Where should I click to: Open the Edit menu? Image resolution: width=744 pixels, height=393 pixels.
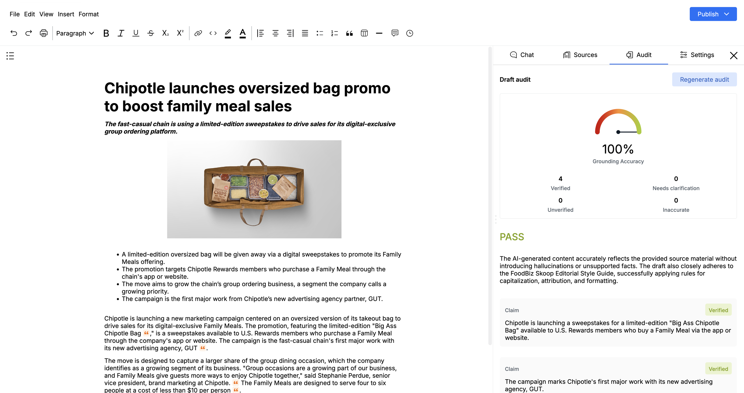[x=29, y=14]
